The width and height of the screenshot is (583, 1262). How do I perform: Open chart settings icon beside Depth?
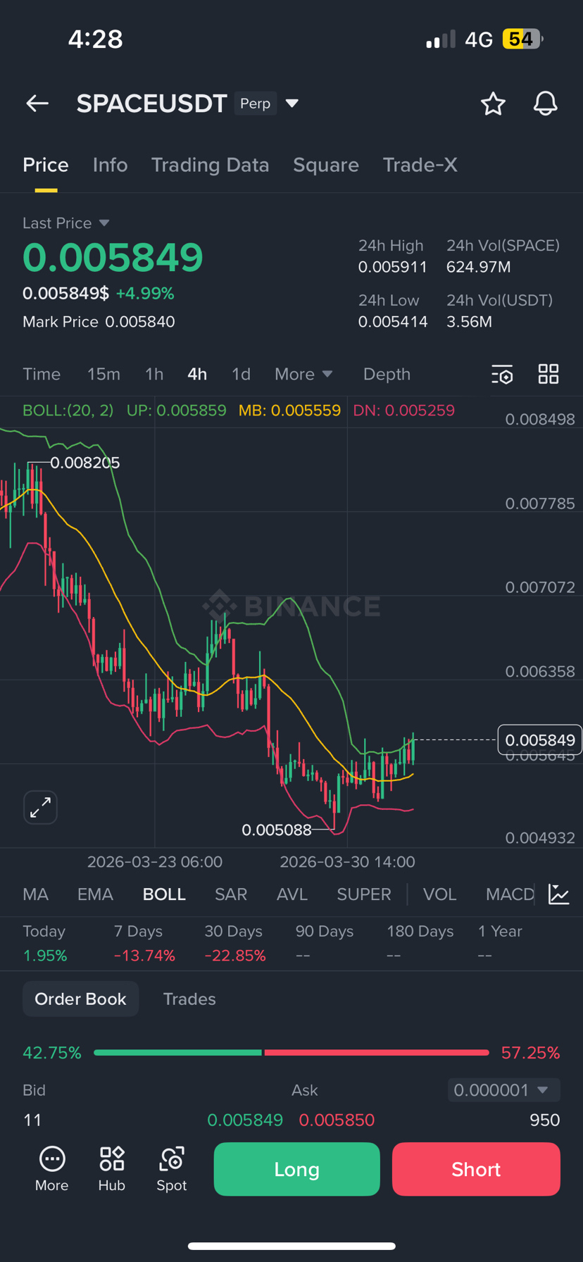pos(502,374)
